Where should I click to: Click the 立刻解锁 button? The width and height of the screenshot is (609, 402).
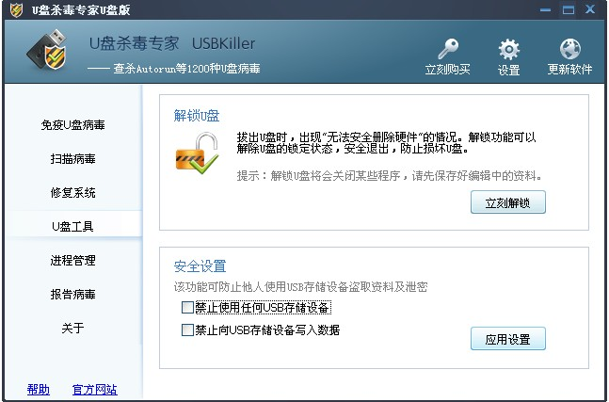[508, 202]
